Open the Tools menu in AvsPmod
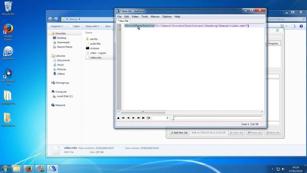 point(144,17)
